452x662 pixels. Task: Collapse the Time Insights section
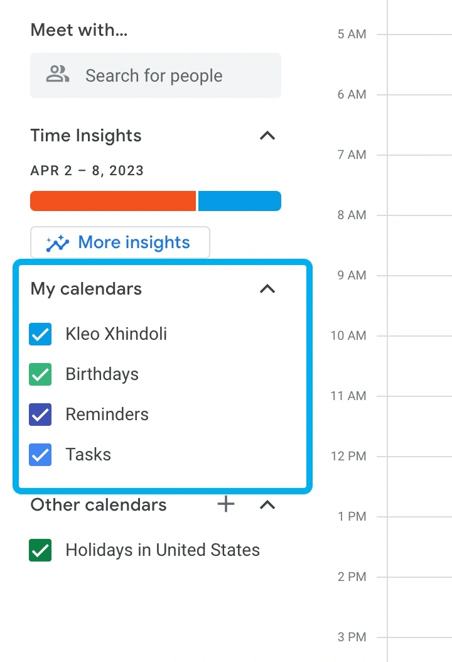point(267,136)
